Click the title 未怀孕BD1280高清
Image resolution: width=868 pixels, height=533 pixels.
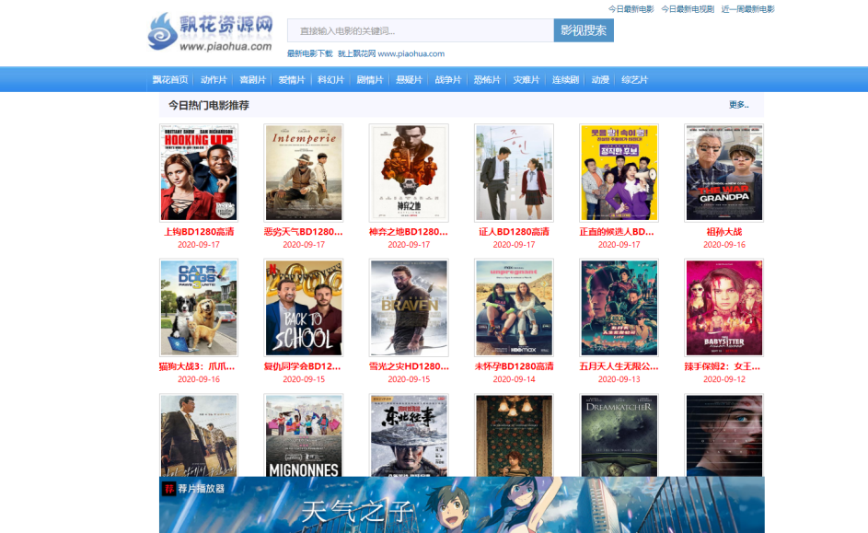click(514, 366)
